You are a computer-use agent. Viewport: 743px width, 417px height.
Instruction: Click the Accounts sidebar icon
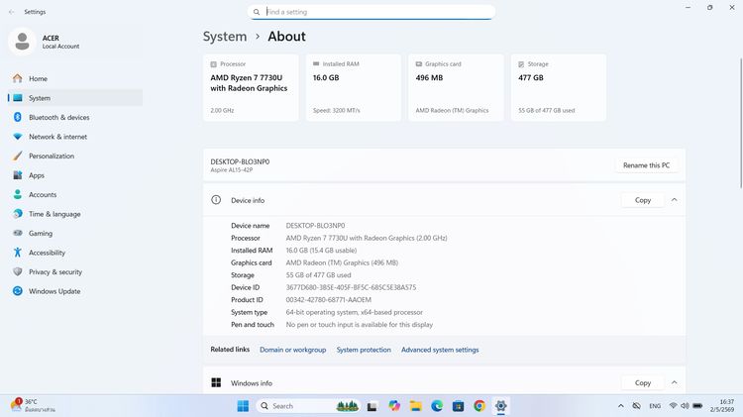pyautogui.click(x=18, y=194)
